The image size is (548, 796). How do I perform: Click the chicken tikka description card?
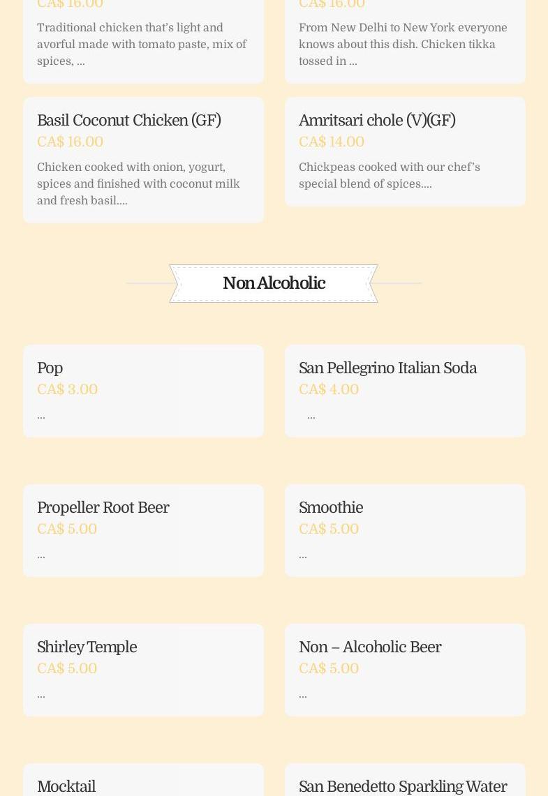coord(403,45)
